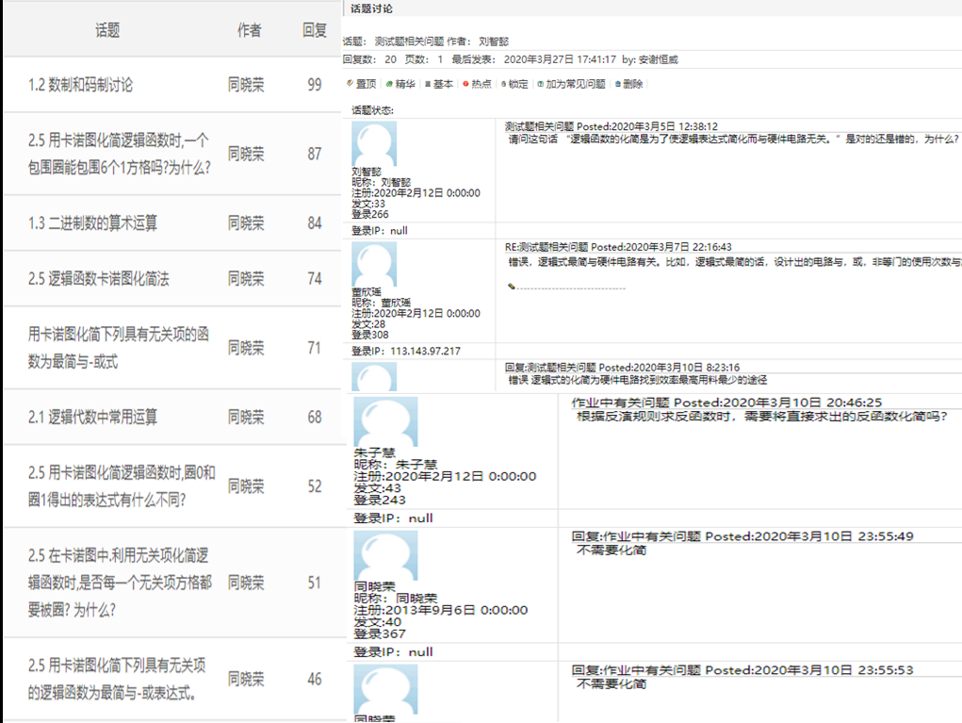This screenshot has height=723, width=962.
Task: Click the 话题讨论 section title
Action: (x=374, y=8)
